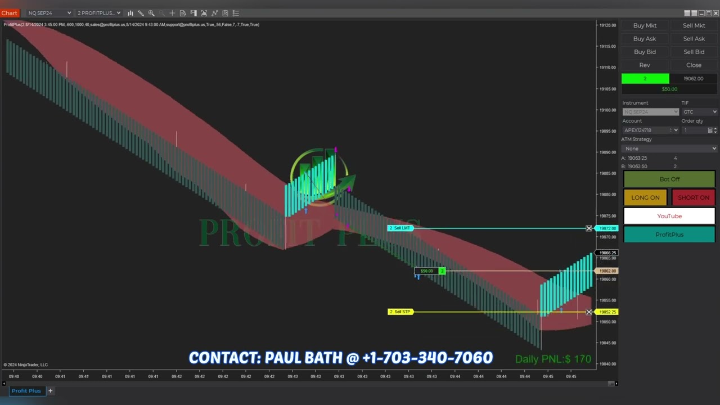Open the order quantity calculator icon
The width and height of the screenshot is (720, 405).
coord(710,130)
